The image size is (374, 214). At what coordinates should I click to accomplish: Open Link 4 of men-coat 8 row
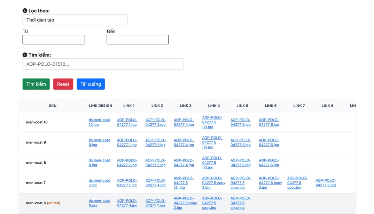point(212,163)
